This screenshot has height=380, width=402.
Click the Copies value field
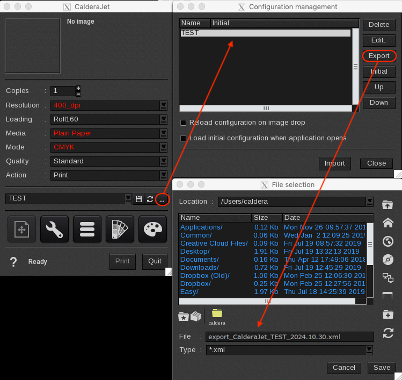[x=63, y=91]
